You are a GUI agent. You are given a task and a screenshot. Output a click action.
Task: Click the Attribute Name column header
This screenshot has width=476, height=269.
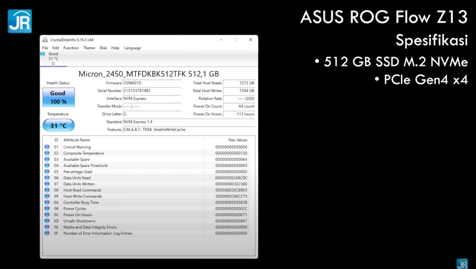[77, 140]
